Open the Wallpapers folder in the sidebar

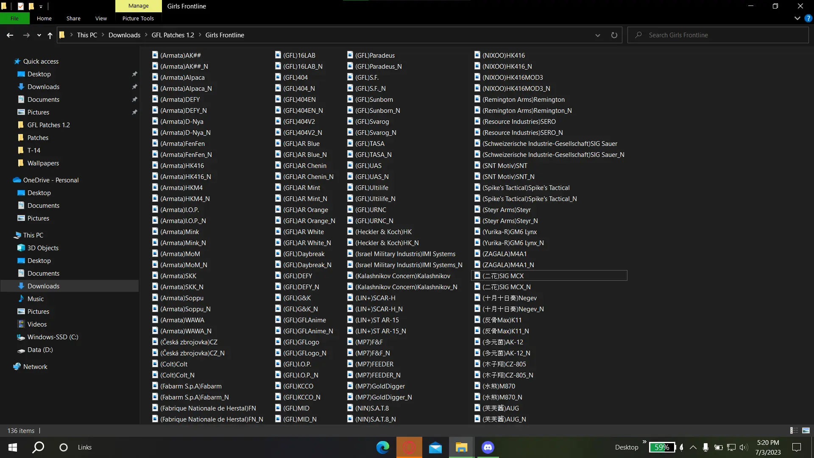tap(43, 163)
